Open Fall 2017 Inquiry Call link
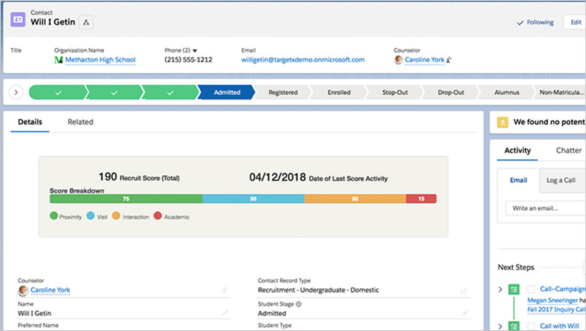This screenshot has height=331, width=586. [557, 309]
